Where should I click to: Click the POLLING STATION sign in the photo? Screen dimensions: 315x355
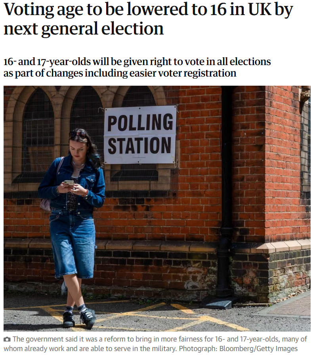[140, 135]
